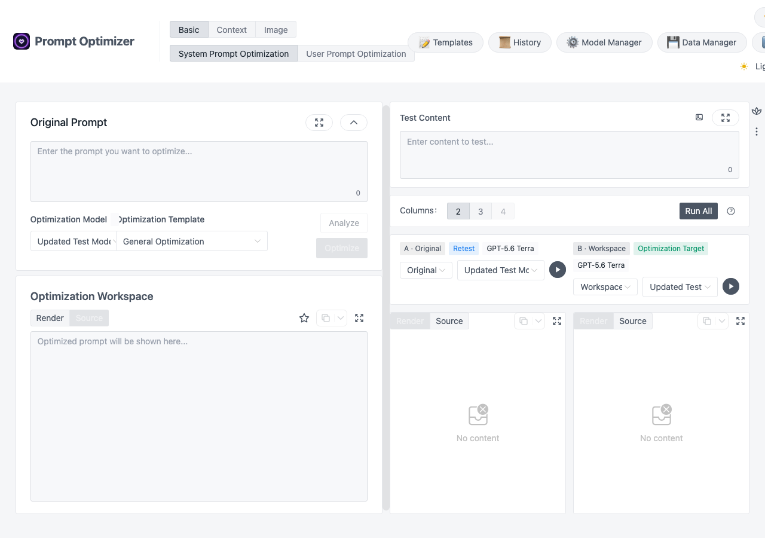This screenshot has height=538, width=765.
Task: Click the fullscreen icon in Original Prompt panel
Action: coord(319,123)
